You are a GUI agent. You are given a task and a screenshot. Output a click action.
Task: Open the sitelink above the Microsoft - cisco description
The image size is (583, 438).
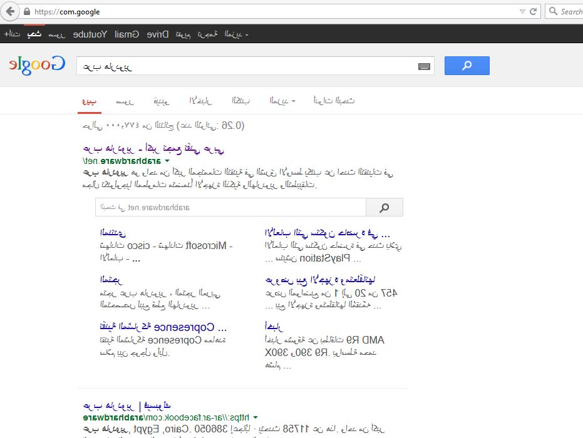click(x=113, y=233)
